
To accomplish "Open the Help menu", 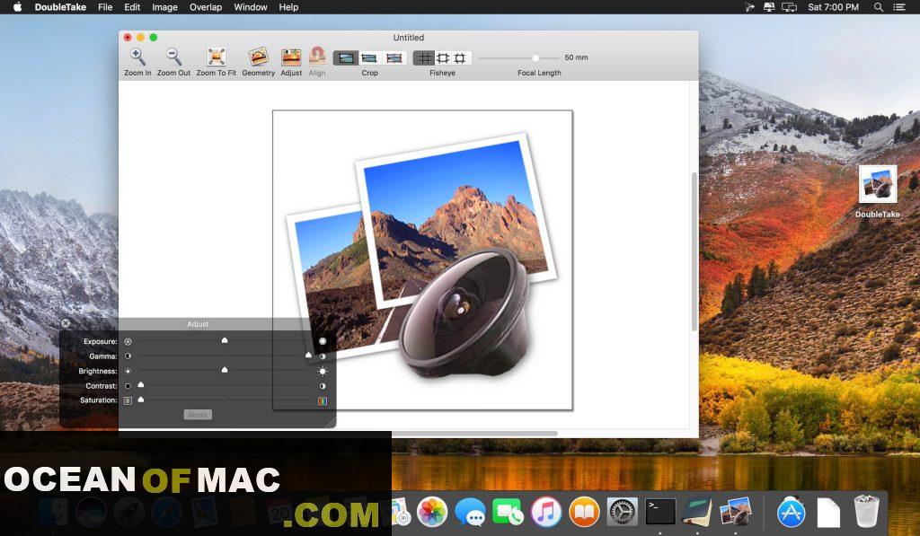I will coord(288,7).
